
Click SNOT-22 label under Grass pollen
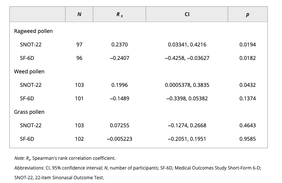pos(31,125)
